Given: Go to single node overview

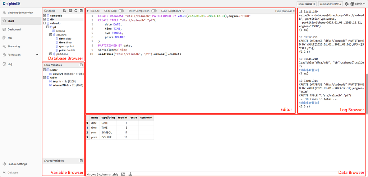Looking at the screenshot, I should 20,13.
